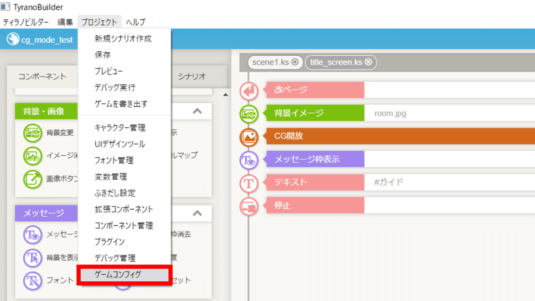Open 変数管理 from the menu
Viewport: 535px width, 301px height.
tap(124, 177)
